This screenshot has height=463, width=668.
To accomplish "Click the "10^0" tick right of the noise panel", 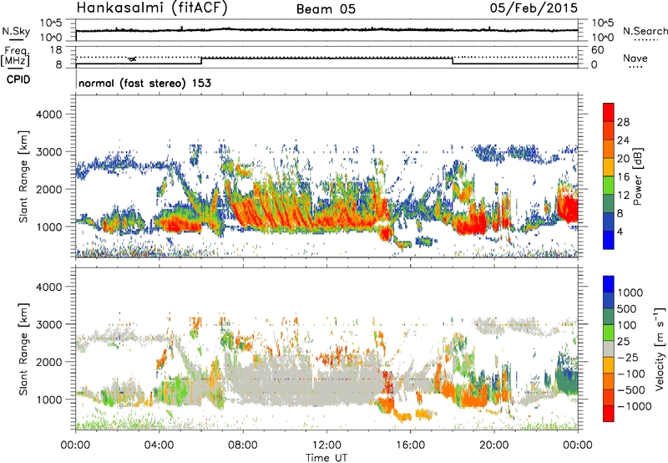I will point(602,38).
